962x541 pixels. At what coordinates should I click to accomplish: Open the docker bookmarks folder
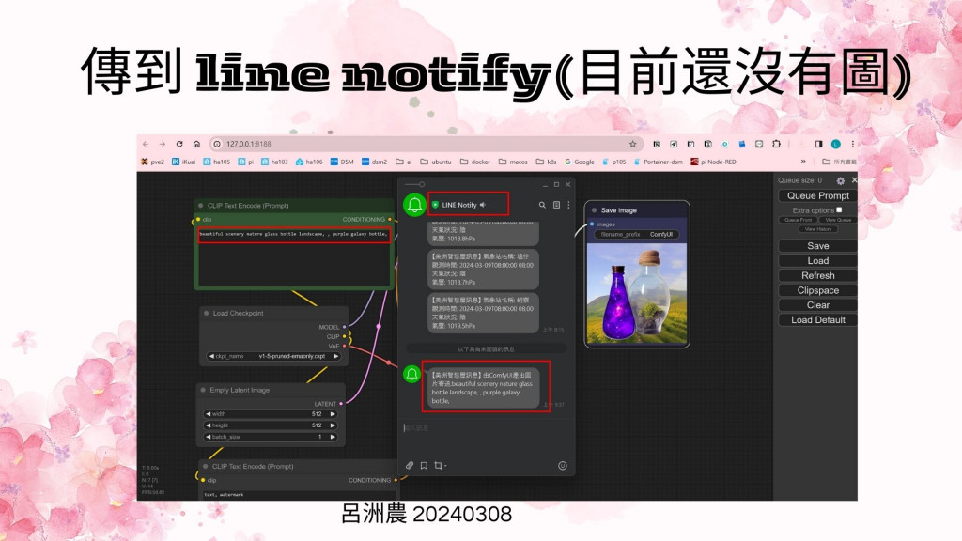(475, 162)
